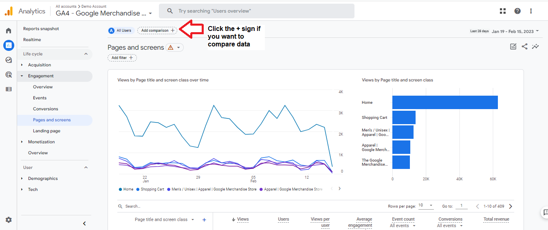Collapse the Life cycle group
This screenshot has height=230, width=548.
coord(86,54)
